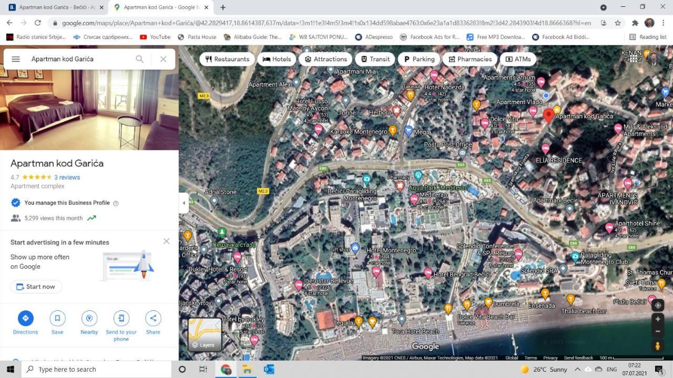Click the Terms link at map bottom
The height and width of the screenshot is (378, 673).
click(x=531, y=358)
